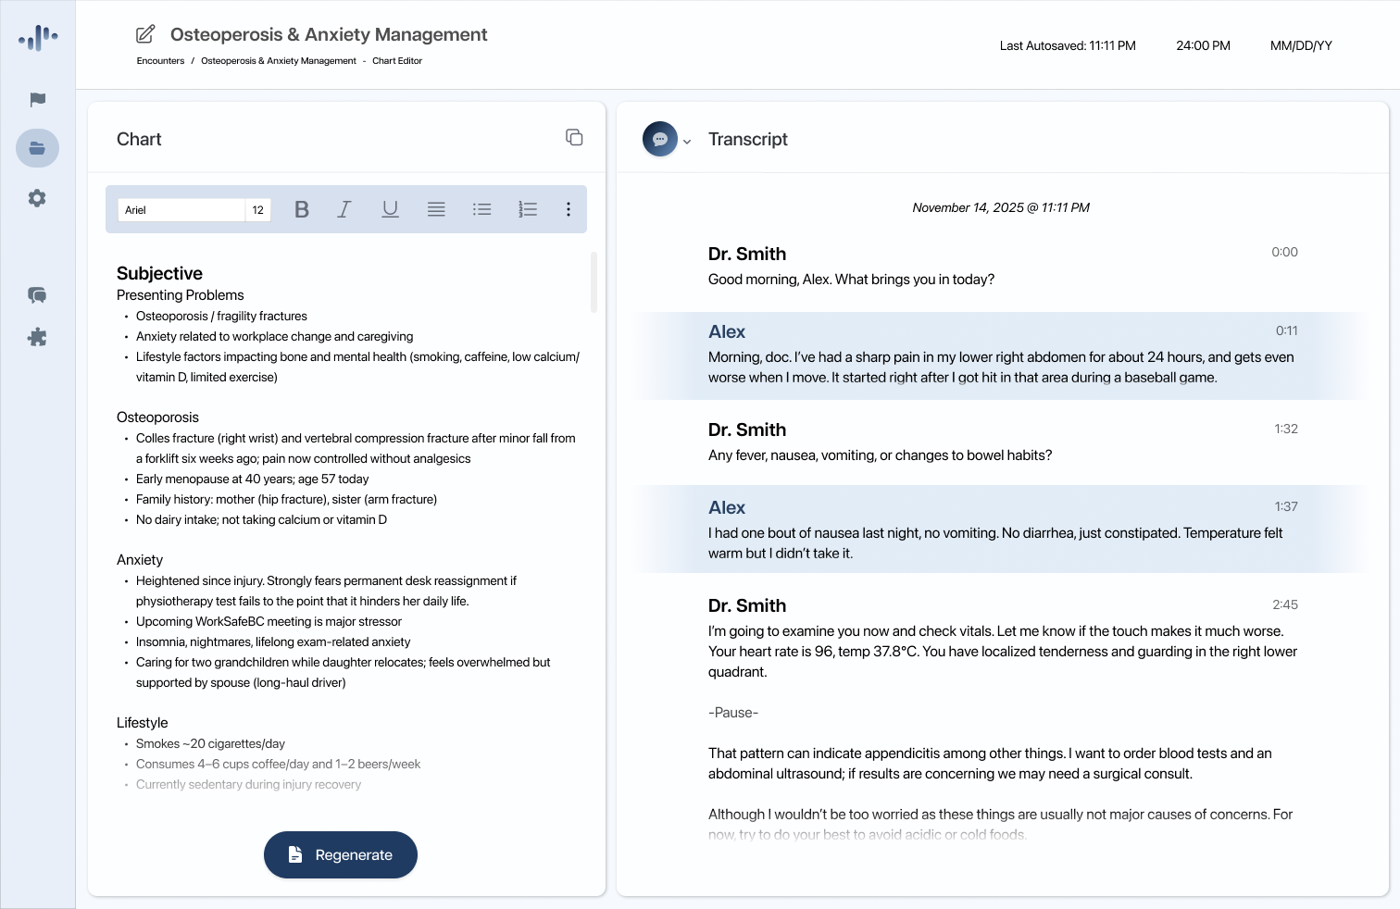Click the 1:37 transcript timestamp
1400x909 pixels.
tap(1286, 506)
